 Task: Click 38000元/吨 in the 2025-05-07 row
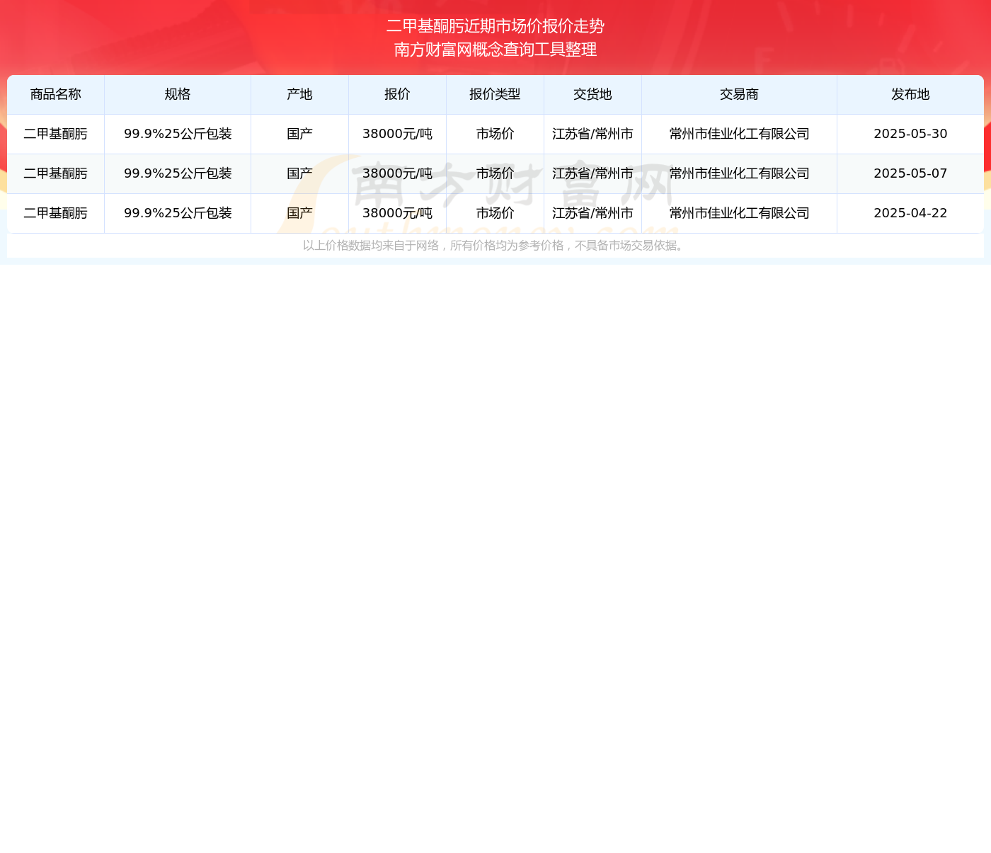pyautogui.click(x=397, y=173)
